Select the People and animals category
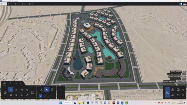 click(16, 90)
